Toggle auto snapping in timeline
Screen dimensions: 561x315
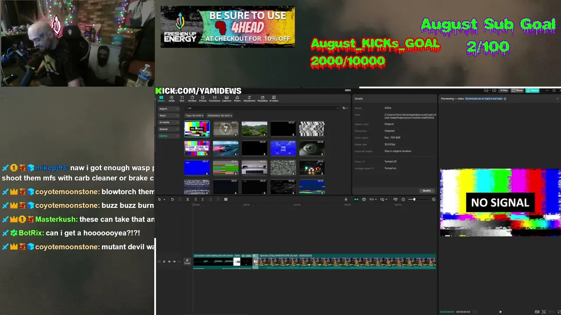tap(364, 199)
